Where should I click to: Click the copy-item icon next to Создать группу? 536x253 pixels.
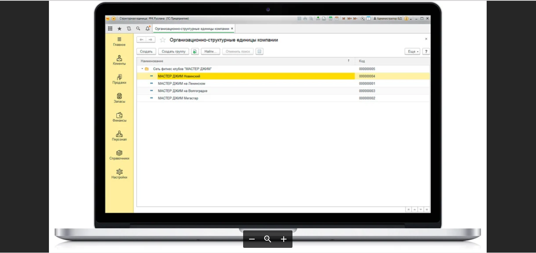195,52
